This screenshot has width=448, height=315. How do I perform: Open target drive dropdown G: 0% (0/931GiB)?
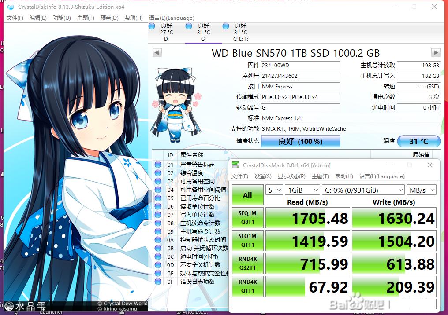(363, 190)
